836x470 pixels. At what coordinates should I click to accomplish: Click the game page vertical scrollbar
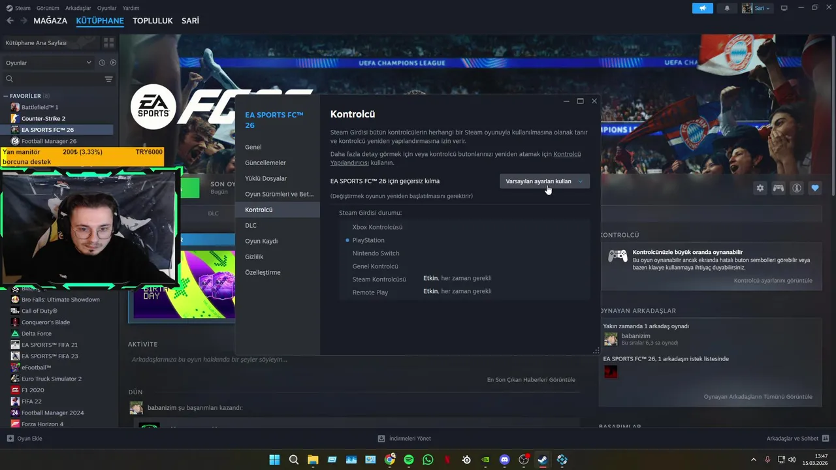[x=833, y=116]
